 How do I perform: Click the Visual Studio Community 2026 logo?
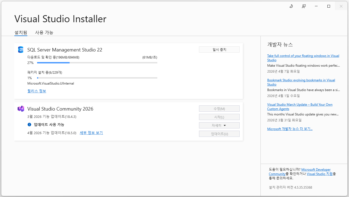pos(21,109)
